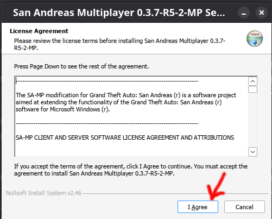The height and width of the screenshot is (219, 272).
Task: Click the license scrollbar down arrow
Action: coord(253,152)
